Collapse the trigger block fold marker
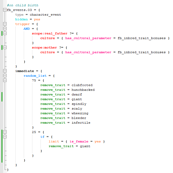 click(5, 24)
